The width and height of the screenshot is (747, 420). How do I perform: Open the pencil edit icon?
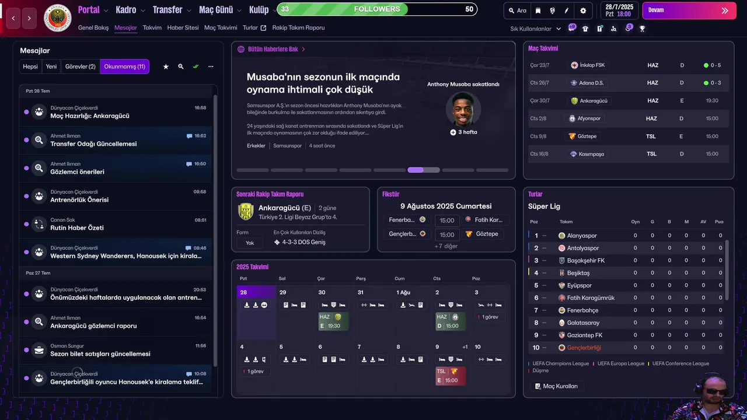pyautogui.click(x=567, y=10)
